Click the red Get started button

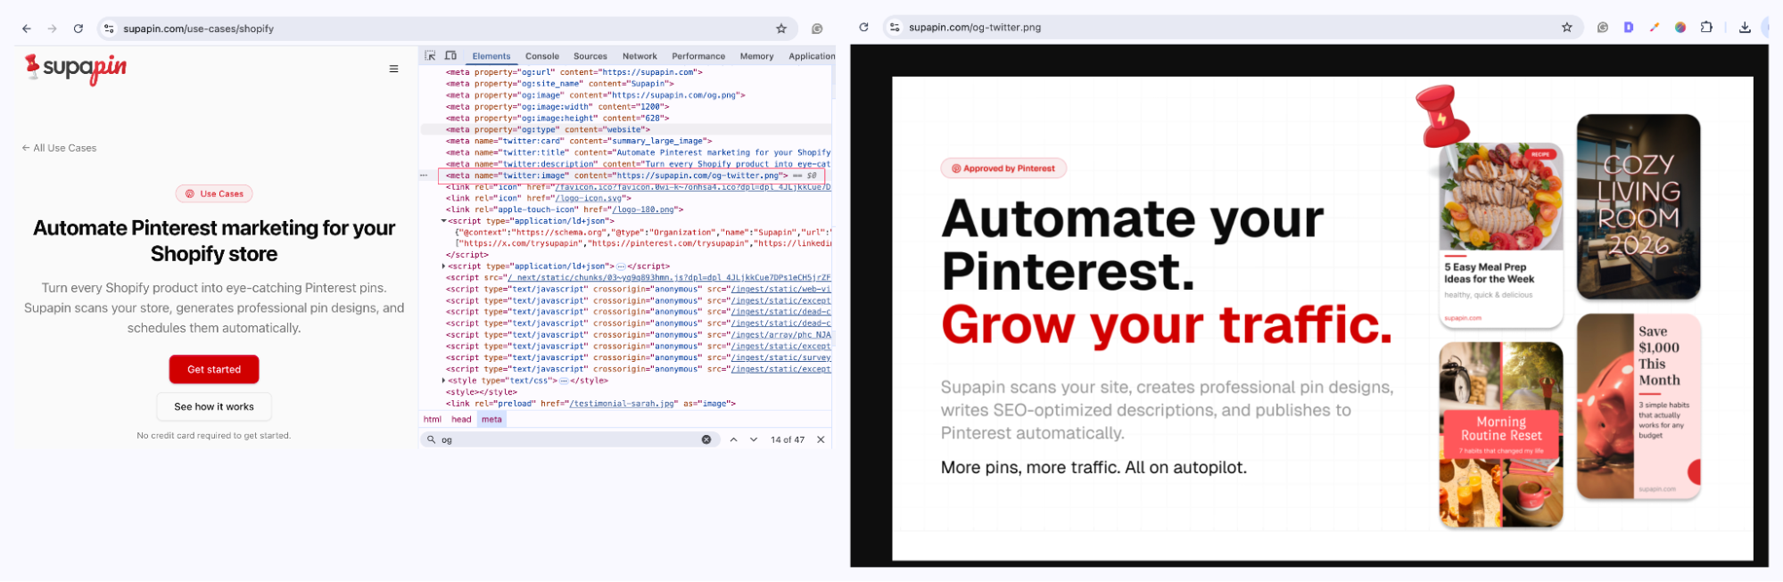(214, 369)
